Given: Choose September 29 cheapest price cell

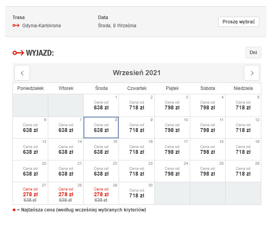Looking at the screenshot, I should (x=101, y=193).
